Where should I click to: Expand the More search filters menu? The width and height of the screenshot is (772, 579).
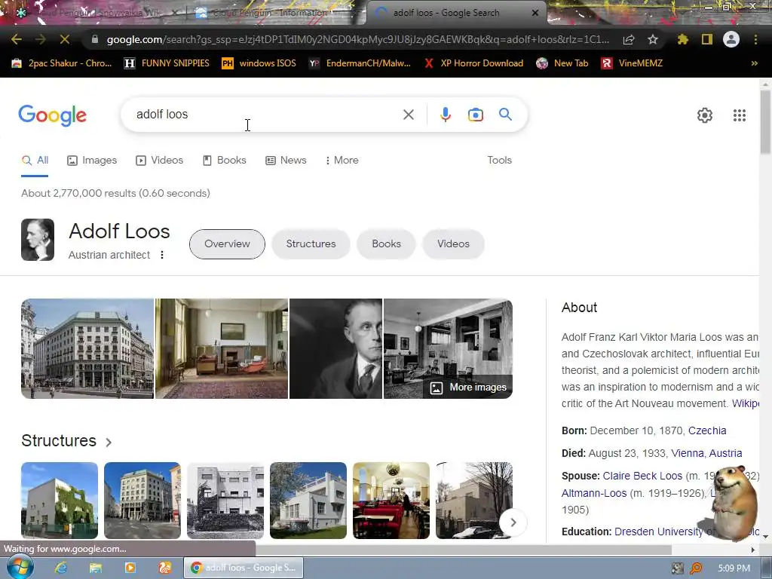coord(342,160)
